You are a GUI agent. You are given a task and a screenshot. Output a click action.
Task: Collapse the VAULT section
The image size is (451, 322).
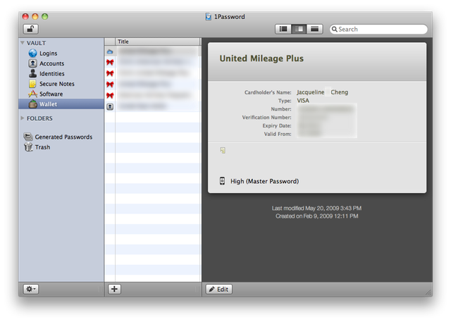coord(23,42)
